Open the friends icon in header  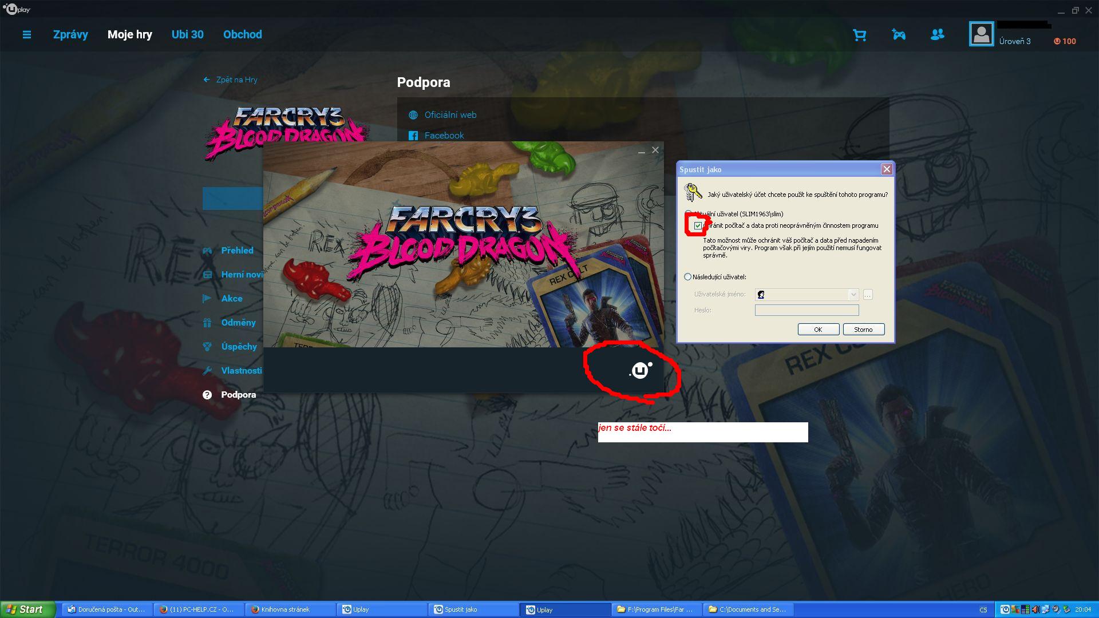[x=937, y=35]
